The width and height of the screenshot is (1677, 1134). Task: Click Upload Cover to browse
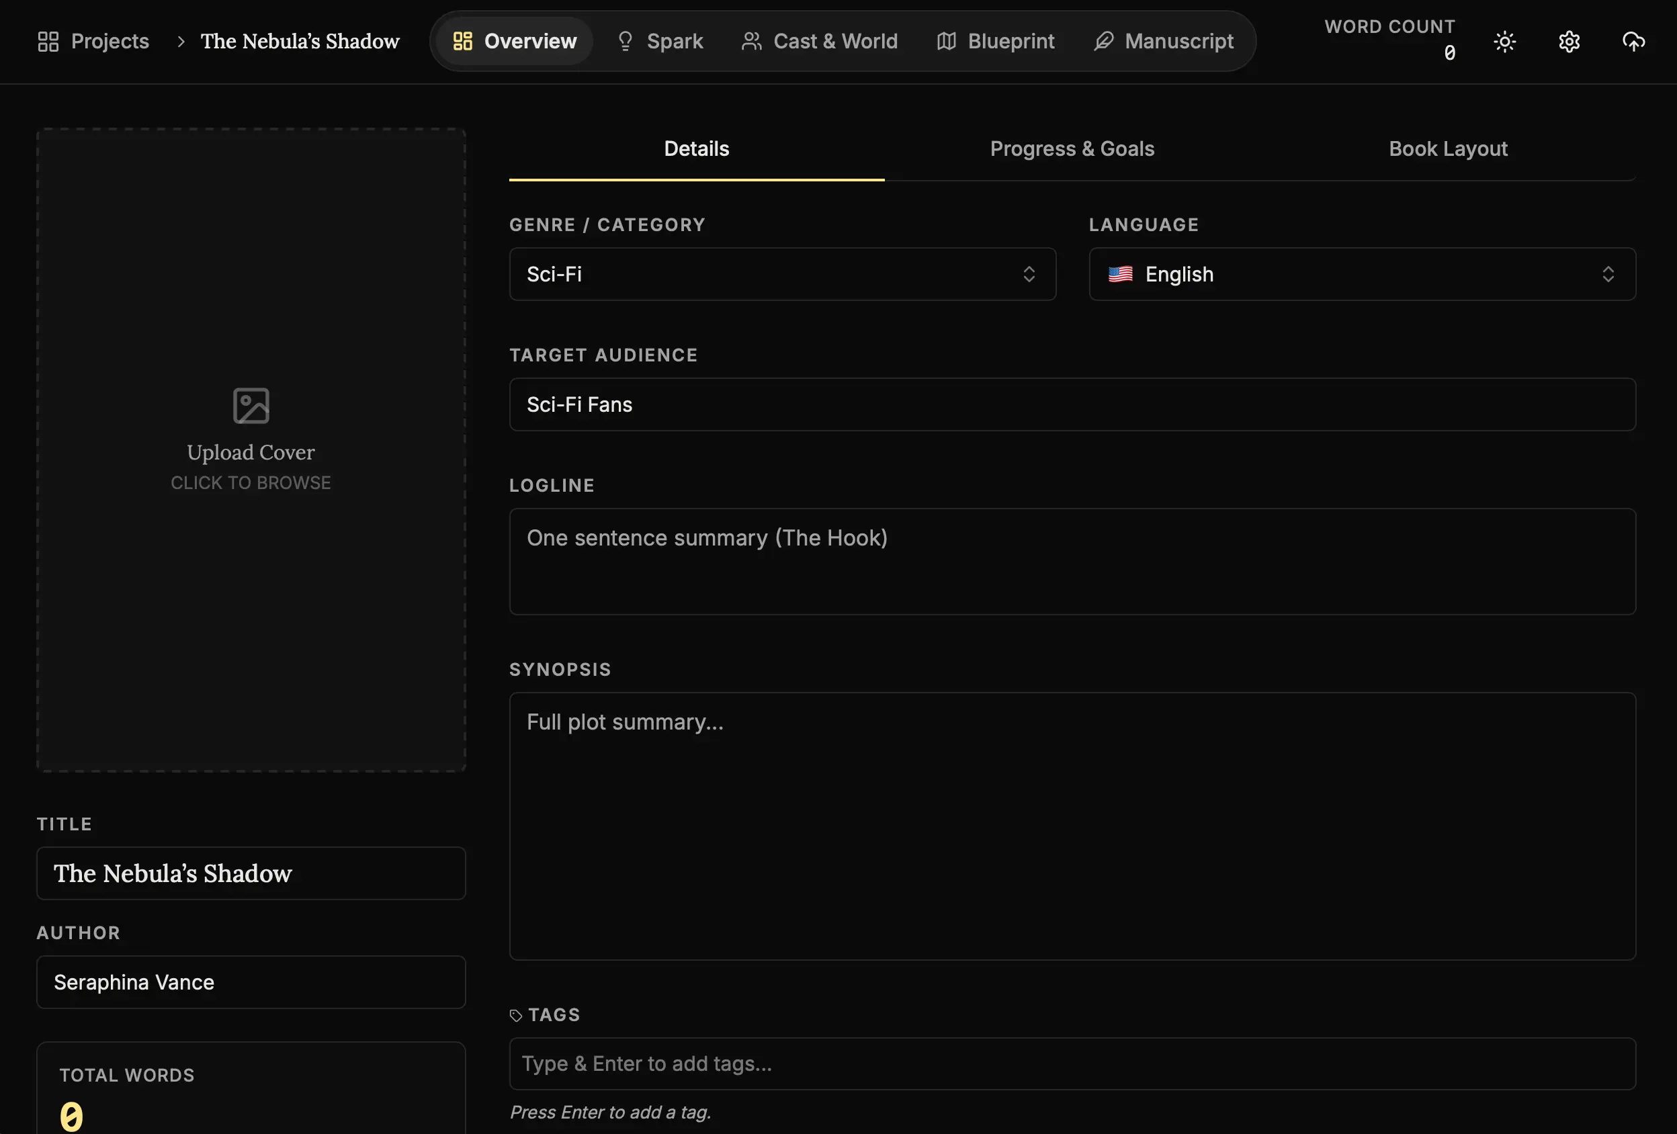coord(251,452)
